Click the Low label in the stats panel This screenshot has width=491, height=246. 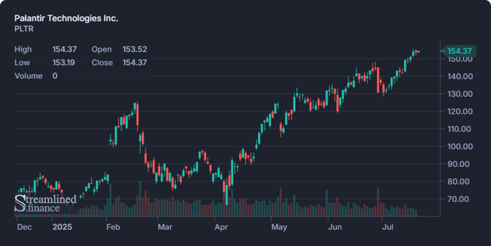click(x=22, y=63)
